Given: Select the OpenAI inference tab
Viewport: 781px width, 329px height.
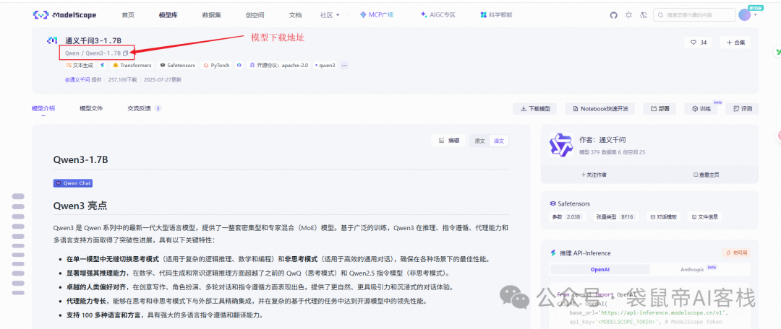Looking at the screenshot, I should [599, 269].
